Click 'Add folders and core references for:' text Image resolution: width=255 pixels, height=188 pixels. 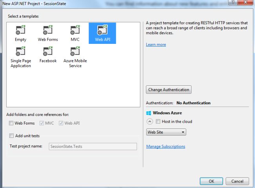[x=38, y=115]
